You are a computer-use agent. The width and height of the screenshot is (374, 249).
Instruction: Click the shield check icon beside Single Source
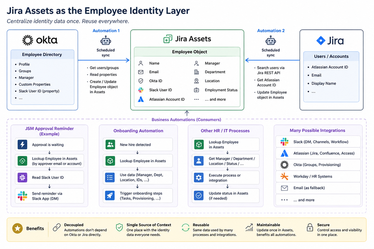[119, 228]
